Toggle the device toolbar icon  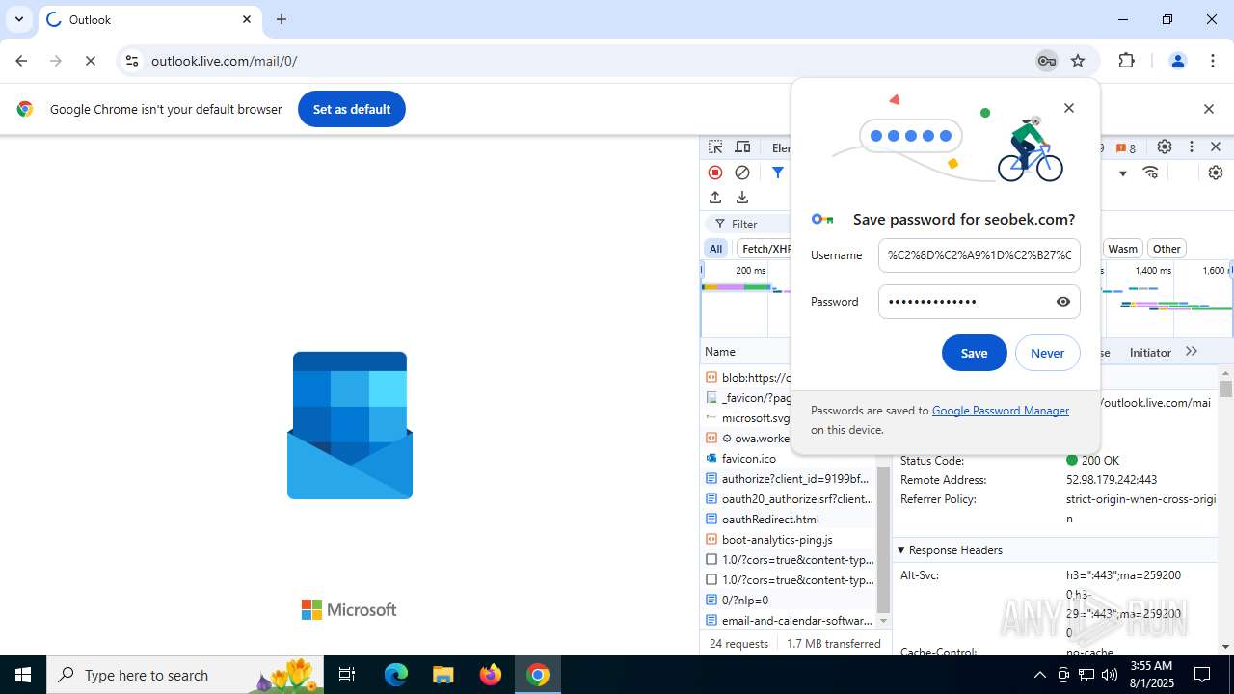[x=742, y=147]
